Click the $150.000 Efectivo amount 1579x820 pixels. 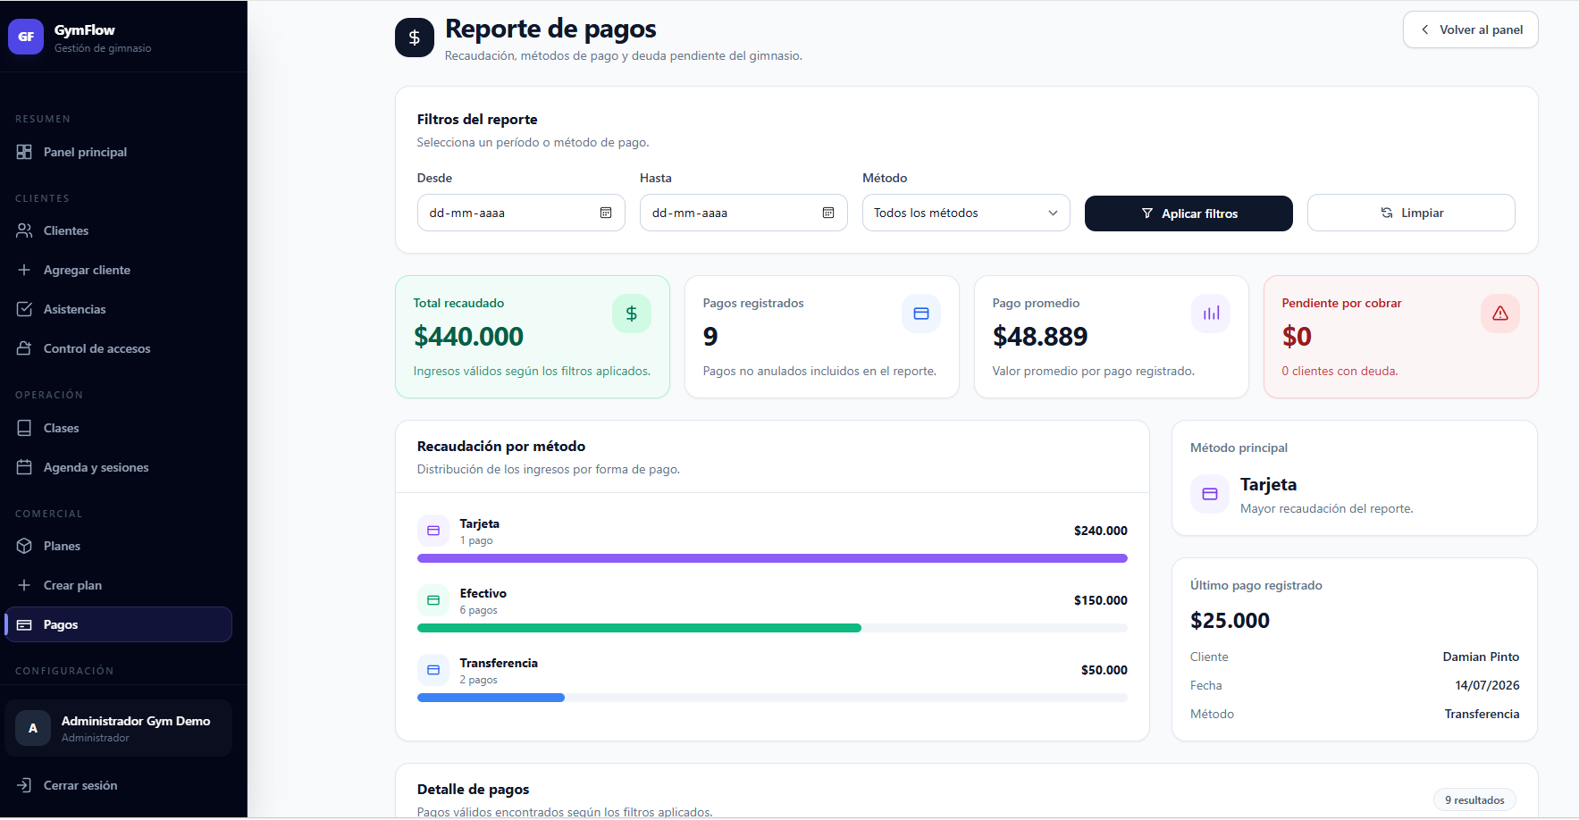point(1101,600)
